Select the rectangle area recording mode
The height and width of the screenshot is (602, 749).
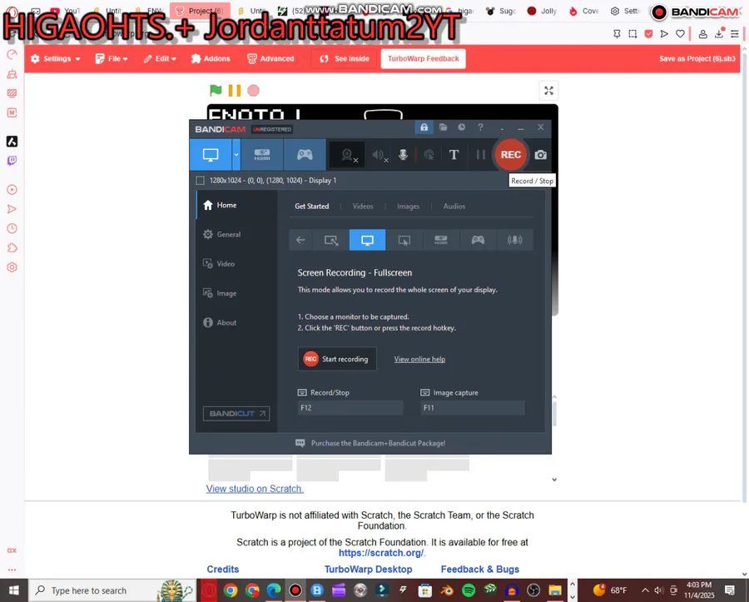[330, 240]
